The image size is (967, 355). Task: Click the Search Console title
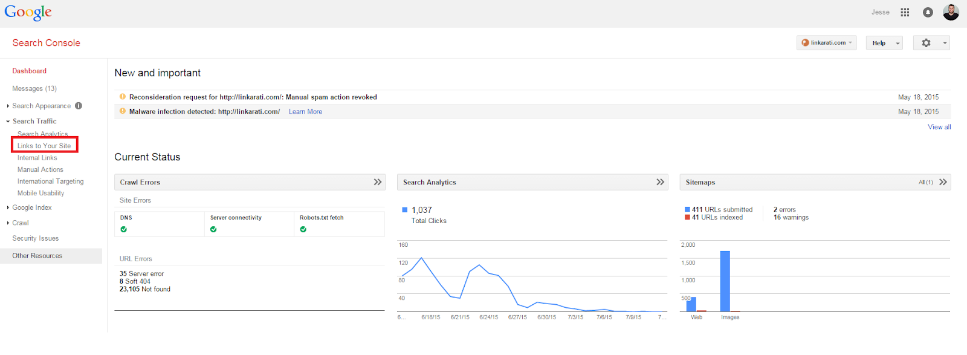pos(46,43)
